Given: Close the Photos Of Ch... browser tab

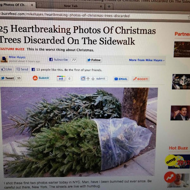Looking at the screenshot, I should coord(32,5).
